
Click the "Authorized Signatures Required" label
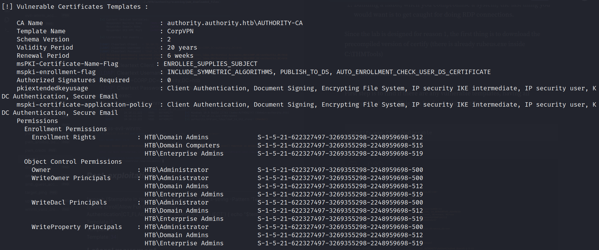point(73,80)
